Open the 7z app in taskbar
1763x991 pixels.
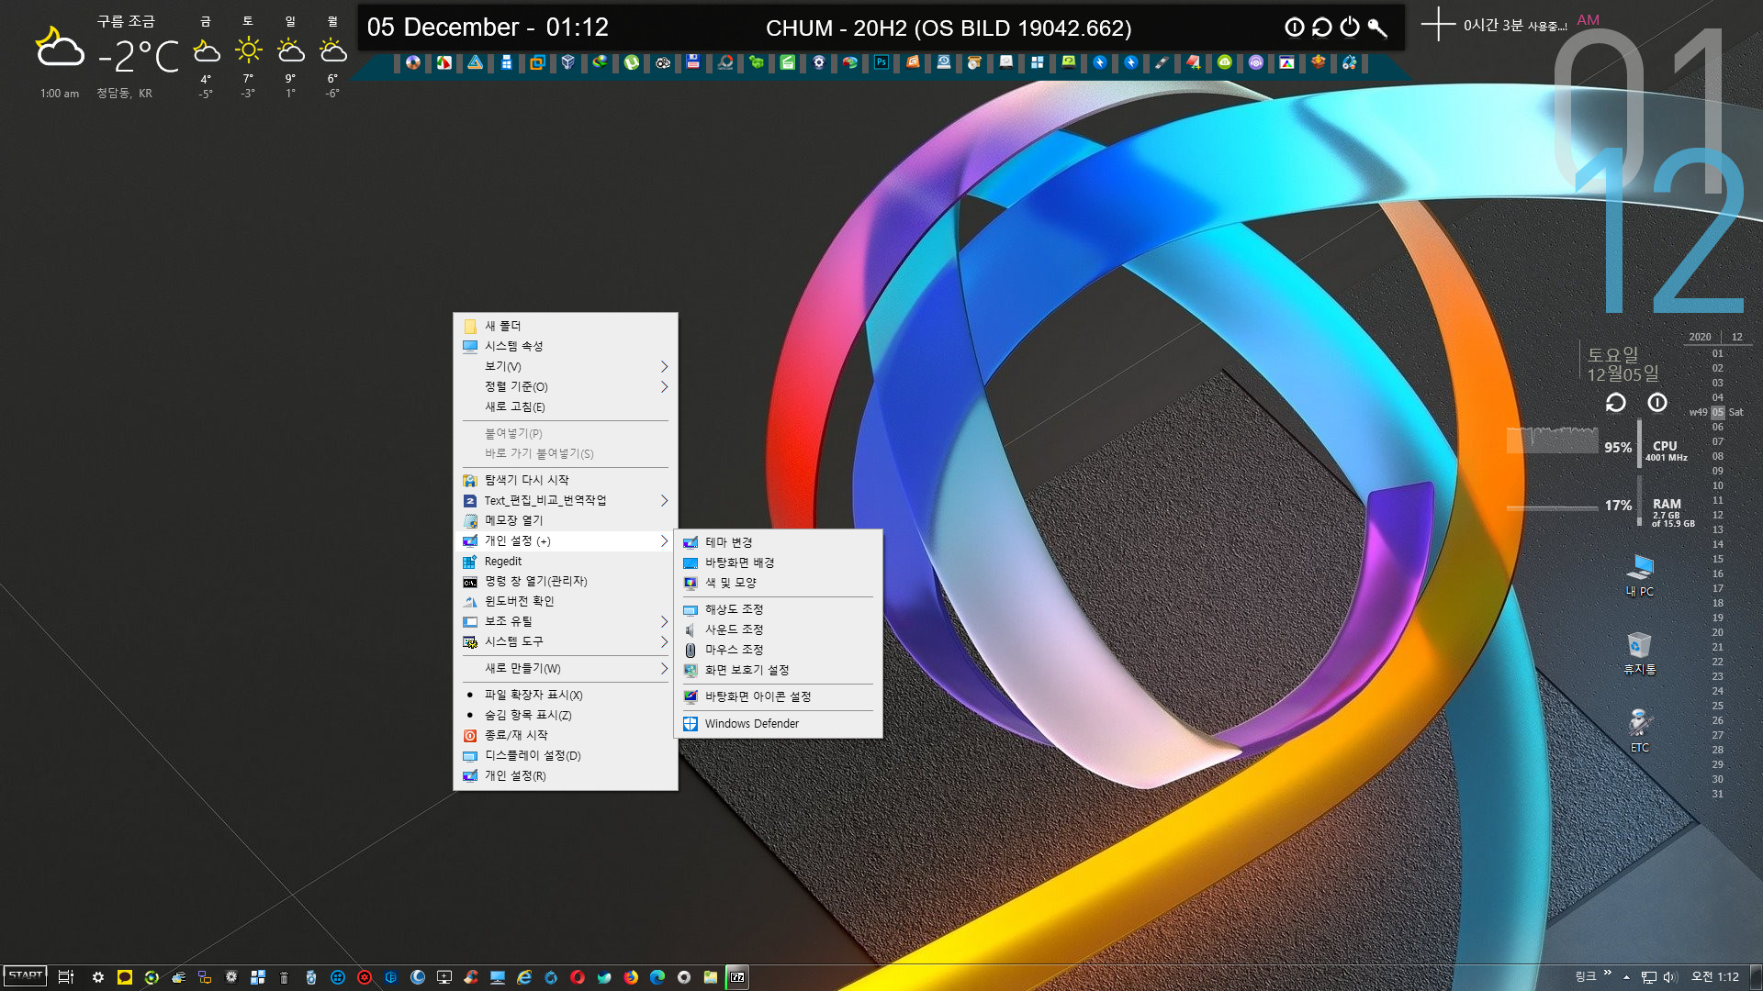point(737,977)
